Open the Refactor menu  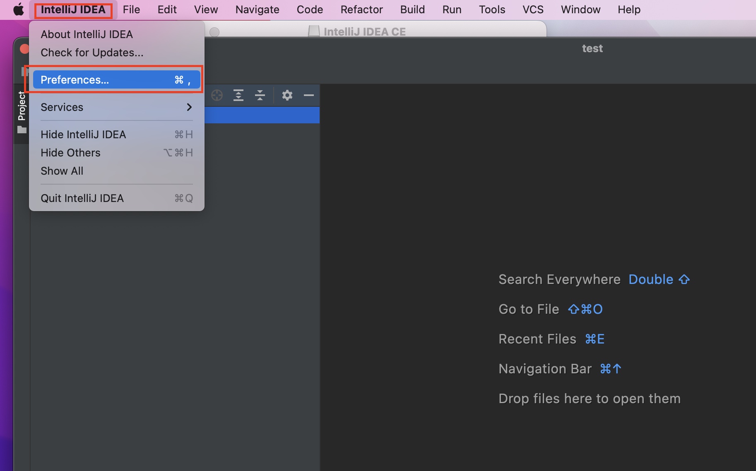(x=361, y=10)
